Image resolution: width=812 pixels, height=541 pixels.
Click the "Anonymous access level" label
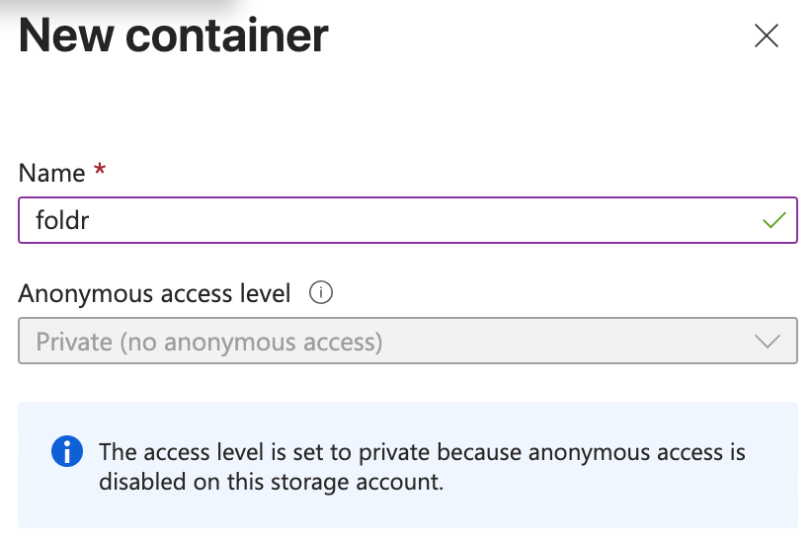[x=154, y=293]
